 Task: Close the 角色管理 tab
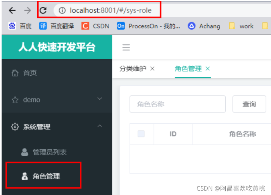[x=208, y=69]
